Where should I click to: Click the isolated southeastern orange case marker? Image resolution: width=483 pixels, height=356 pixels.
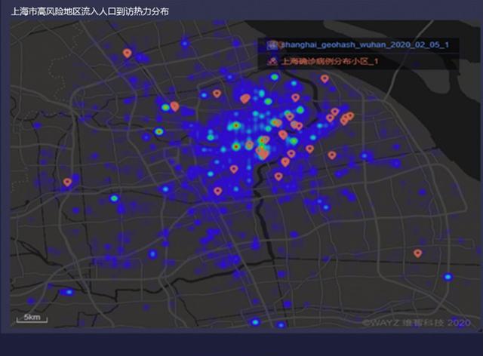point(417,253)
